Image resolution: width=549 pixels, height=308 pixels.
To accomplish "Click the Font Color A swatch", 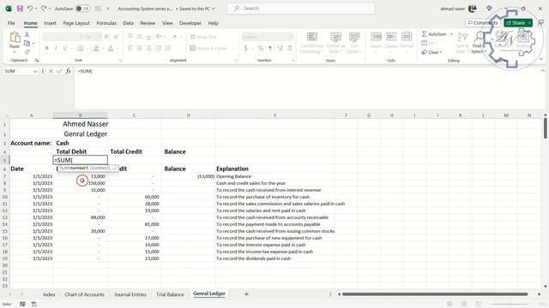I will (x=111, y=48).
